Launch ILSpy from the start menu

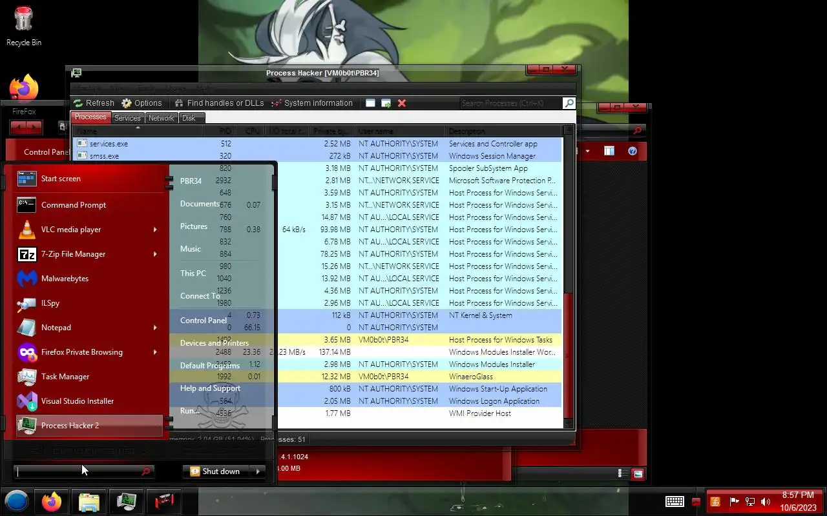coord(90,303)
